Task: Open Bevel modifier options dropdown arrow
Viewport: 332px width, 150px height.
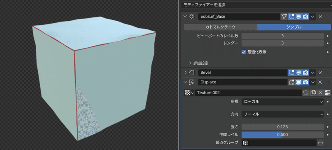Action: [313, 73]
